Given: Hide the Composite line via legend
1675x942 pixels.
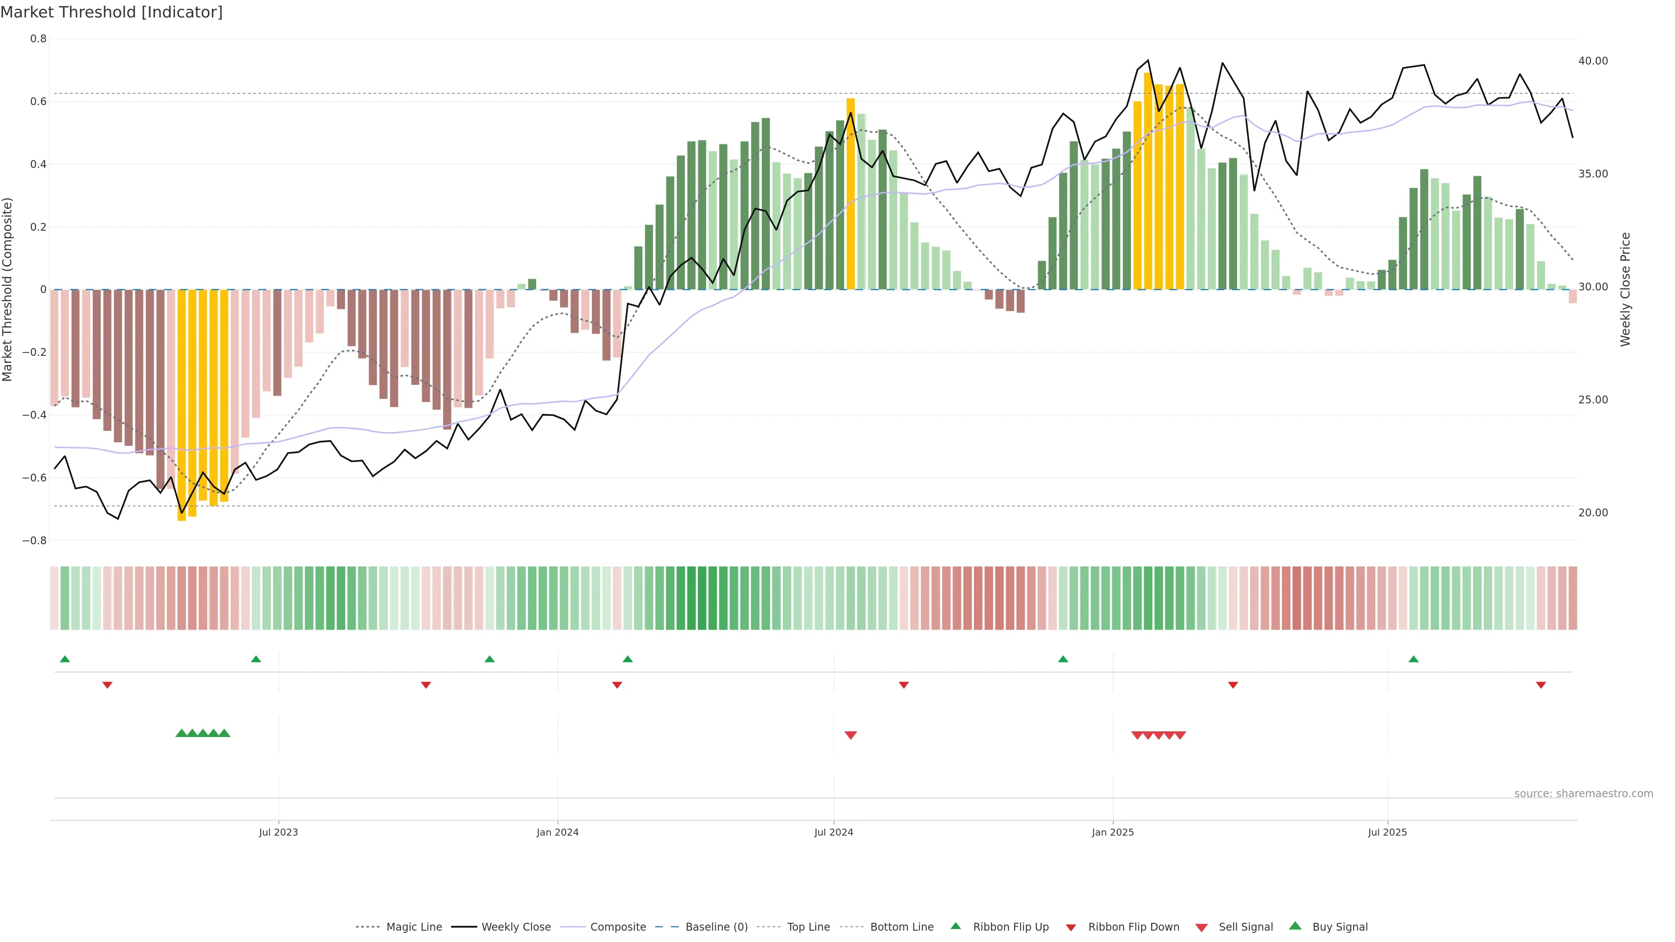Looking at the screenshot, I should pos(618,927).
